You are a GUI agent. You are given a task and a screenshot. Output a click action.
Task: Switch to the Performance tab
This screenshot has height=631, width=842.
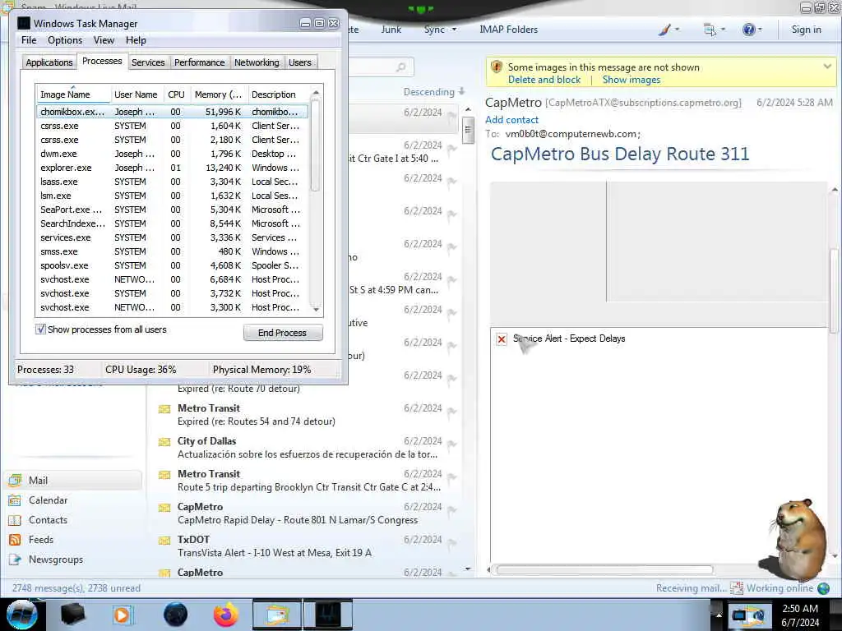(x=199, y=62)
